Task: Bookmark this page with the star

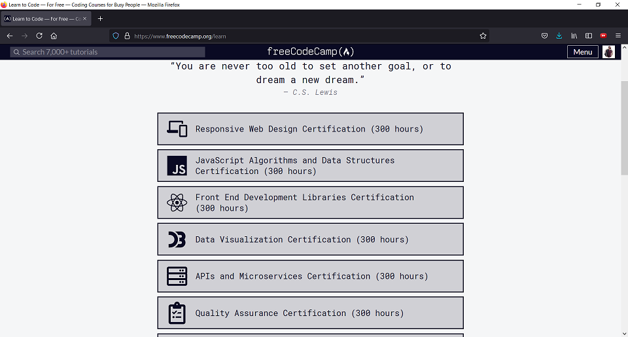Action: coord(483,36)
